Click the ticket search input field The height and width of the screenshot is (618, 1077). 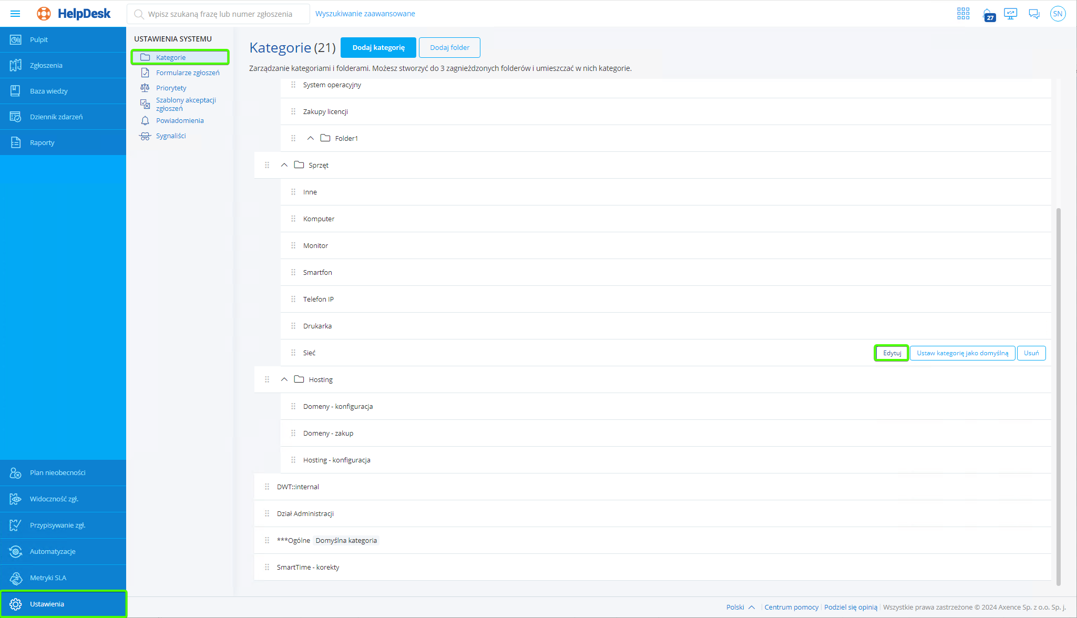pos(221,14)
